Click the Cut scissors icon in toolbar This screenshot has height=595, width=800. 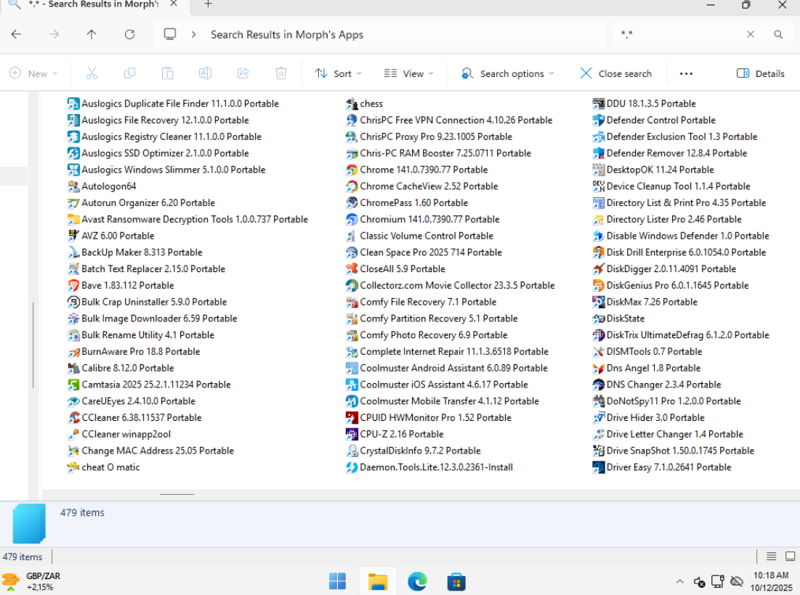tap(92, 73)
